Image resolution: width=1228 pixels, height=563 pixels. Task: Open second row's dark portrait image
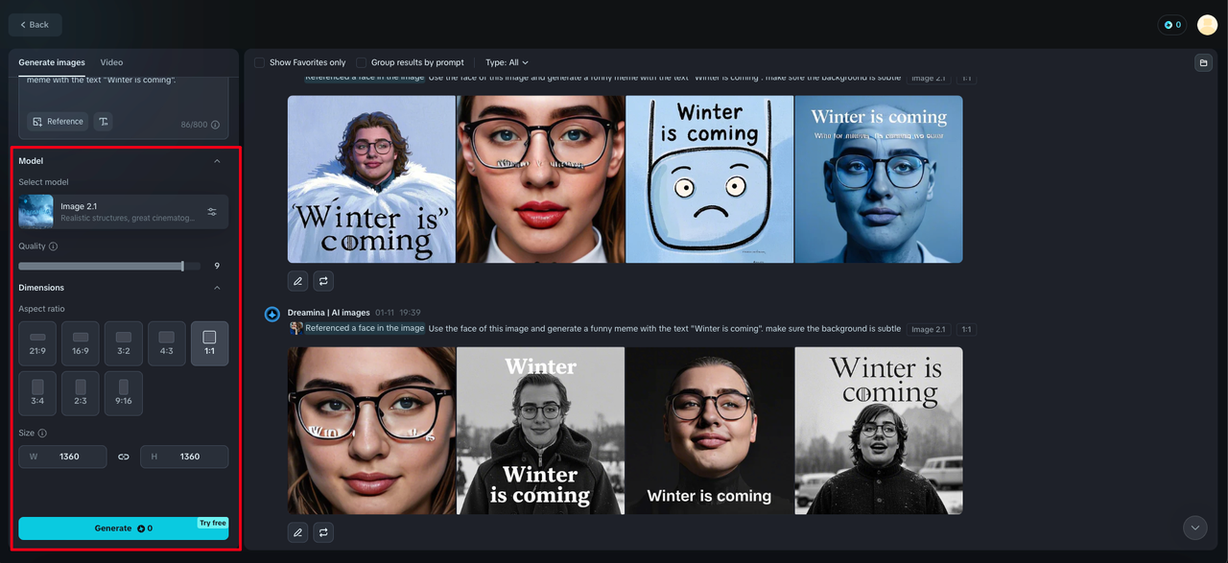click(x=709, y=431)
